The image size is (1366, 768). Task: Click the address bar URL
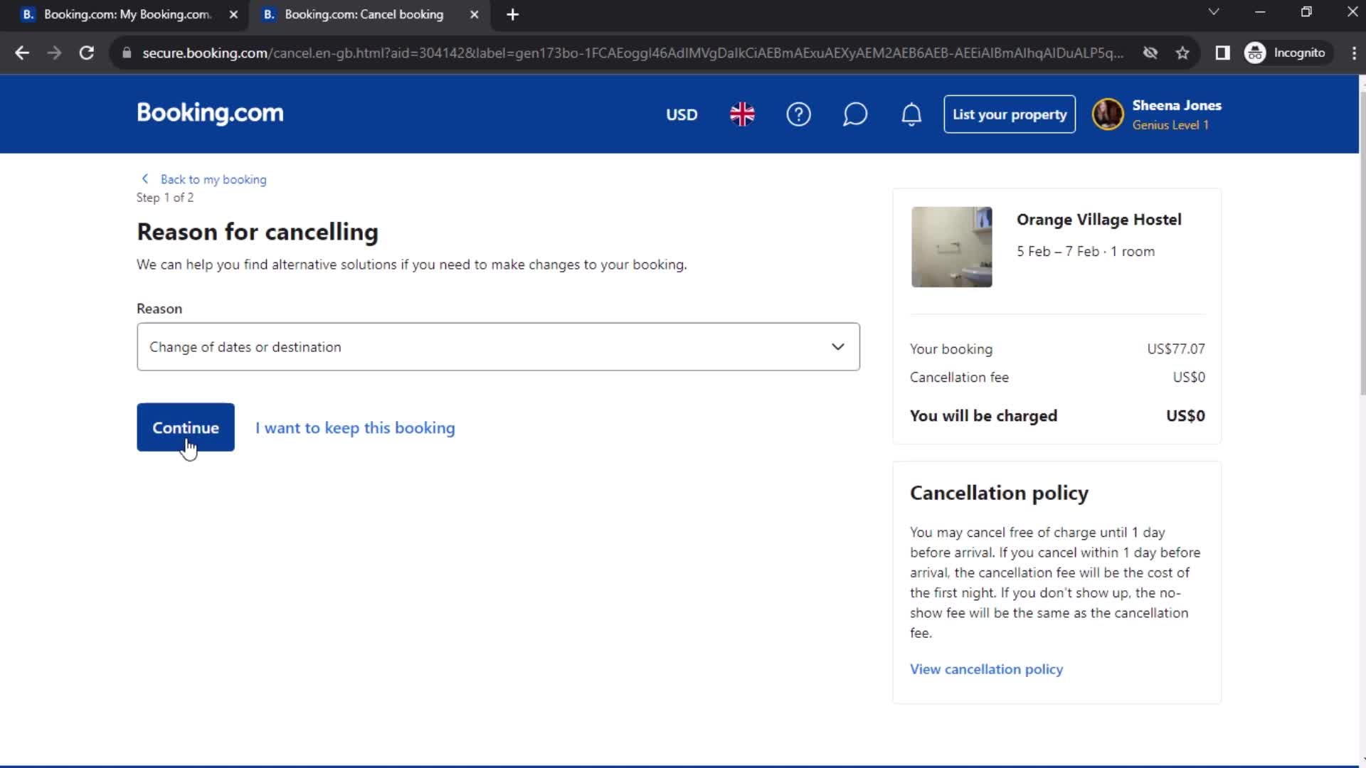[x=632, y=53]
